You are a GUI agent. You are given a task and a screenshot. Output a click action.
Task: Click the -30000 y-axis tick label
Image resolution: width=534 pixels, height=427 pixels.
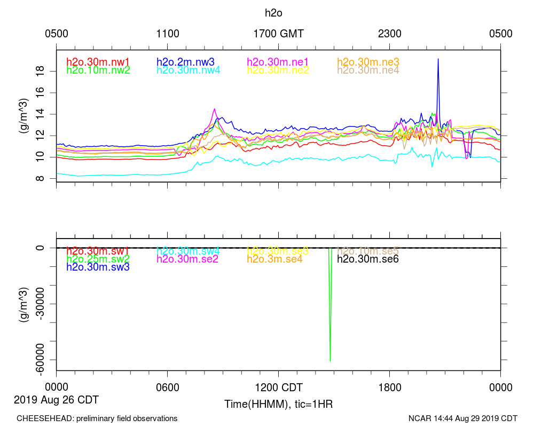coord(40,304)
